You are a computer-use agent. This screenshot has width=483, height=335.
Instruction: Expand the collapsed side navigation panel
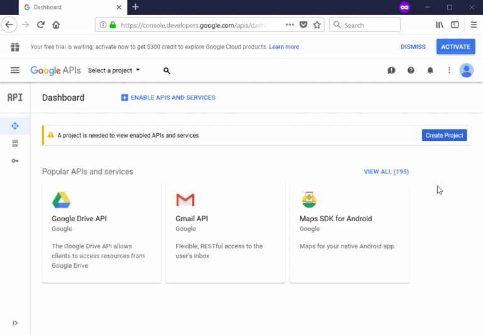[15, 322]
